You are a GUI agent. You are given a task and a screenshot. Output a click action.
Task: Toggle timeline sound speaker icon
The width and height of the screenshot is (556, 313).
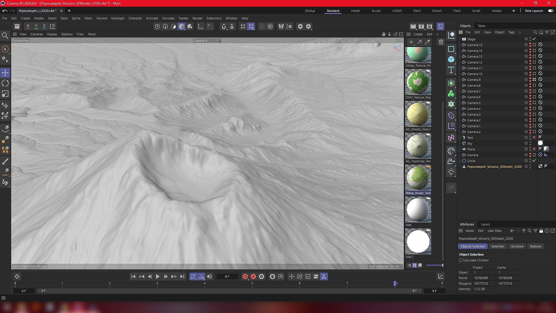point(209,276)
